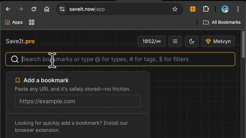Click "Paste any URL" description text
Image resolution: width=246 pixels, height=138 pixels.
[x=73, y=89]
